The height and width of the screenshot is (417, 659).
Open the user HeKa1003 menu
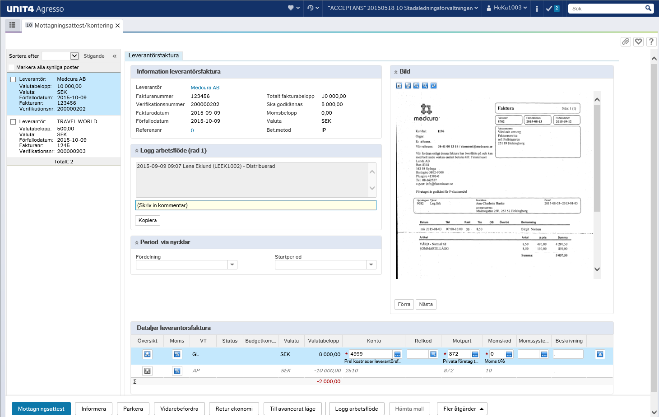click(507, 8)
